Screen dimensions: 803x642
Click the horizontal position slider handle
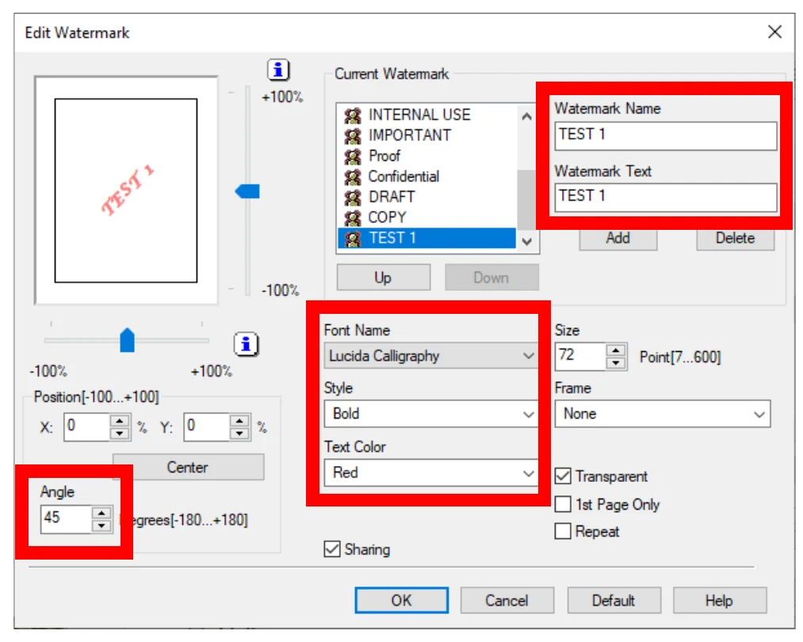[127, 341]
